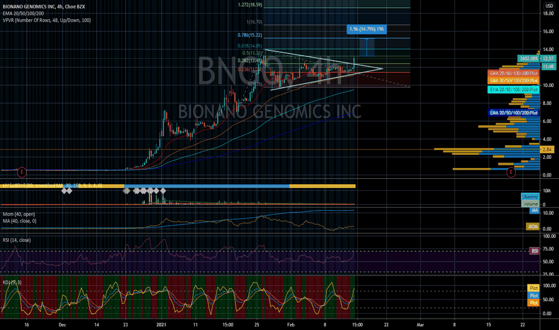559x330 pixels.
Task: Click the 6.00 price axis value
Action: (x=548, y=121)
